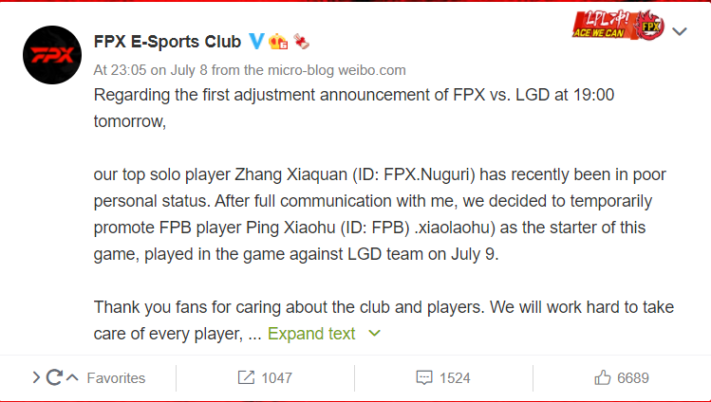711x402 pixels.
Task: Expand the full post text
Action: pyautogui.click(x=311, y=334)
